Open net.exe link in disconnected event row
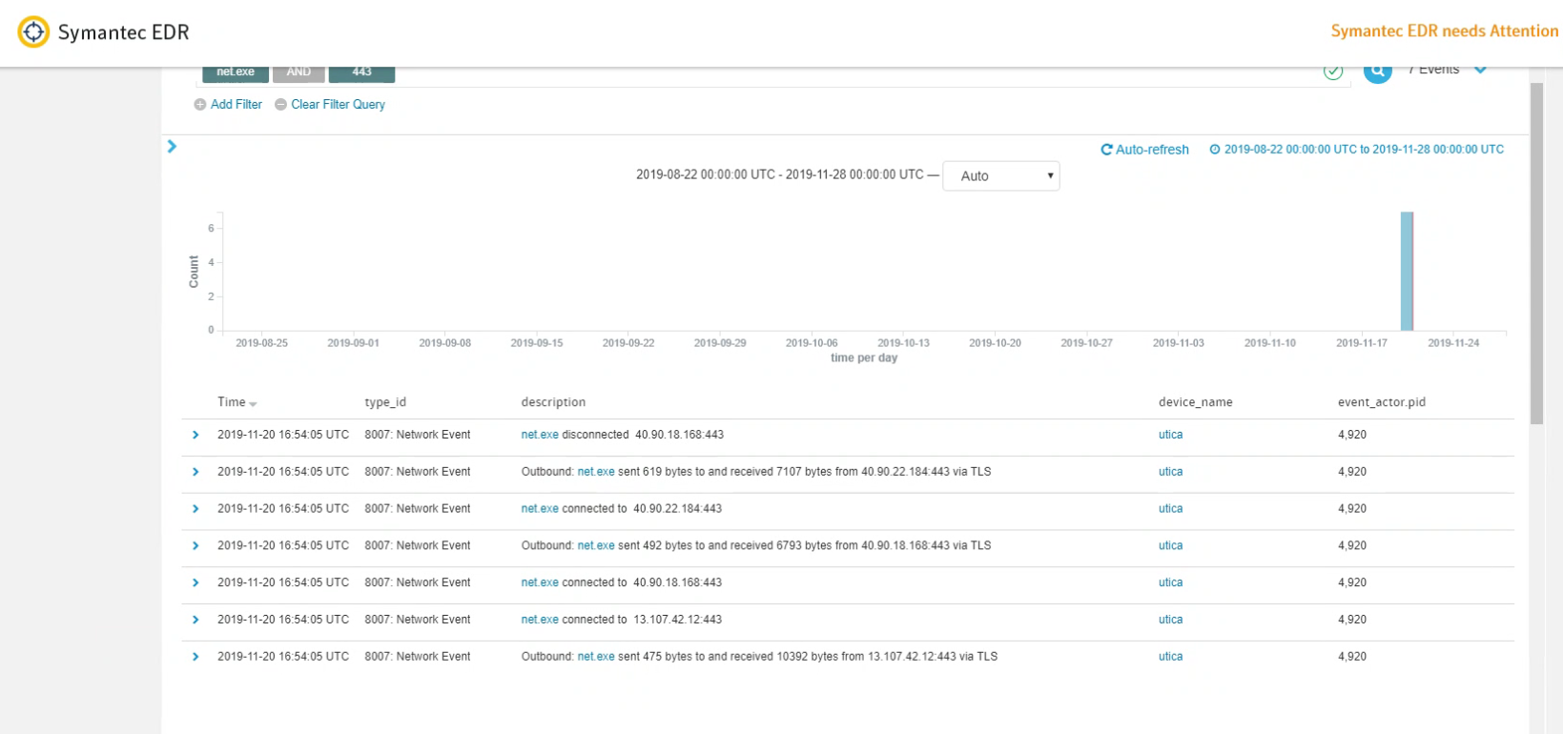Image resolution: width=1563 pixels, height=734 pixels. pos(540,435)
